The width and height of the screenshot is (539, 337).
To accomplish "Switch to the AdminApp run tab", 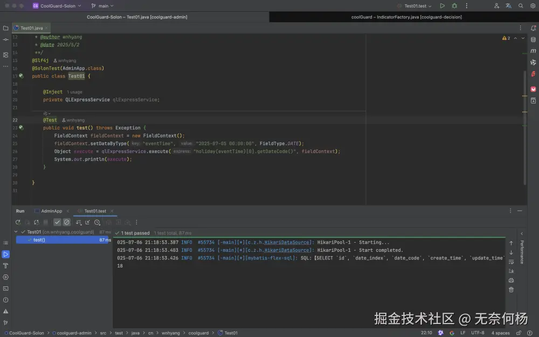I will [x=52, y=211].
